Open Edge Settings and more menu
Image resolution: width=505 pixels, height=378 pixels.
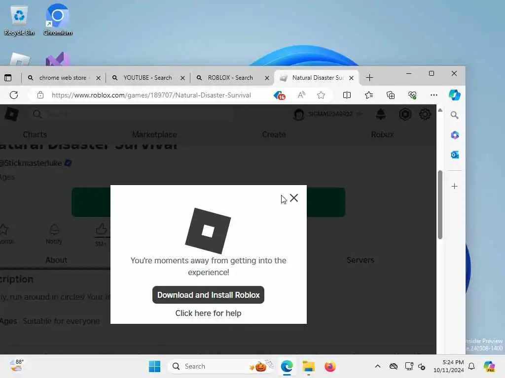tap(434, 95)
